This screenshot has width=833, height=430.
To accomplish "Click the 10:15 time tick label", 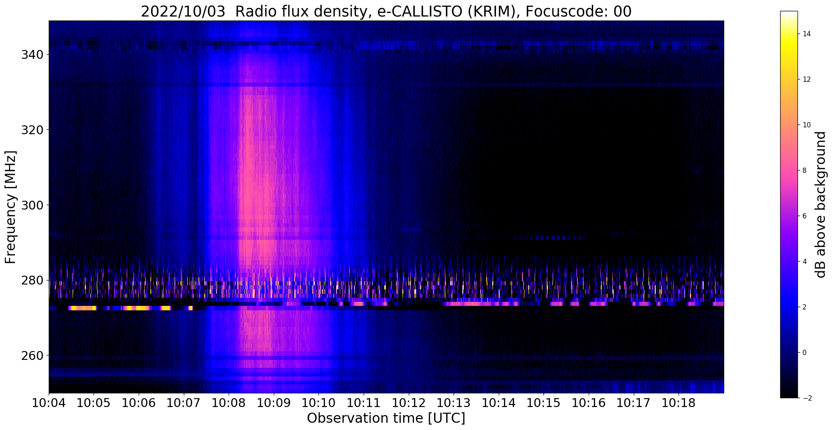I will [544, 403].
